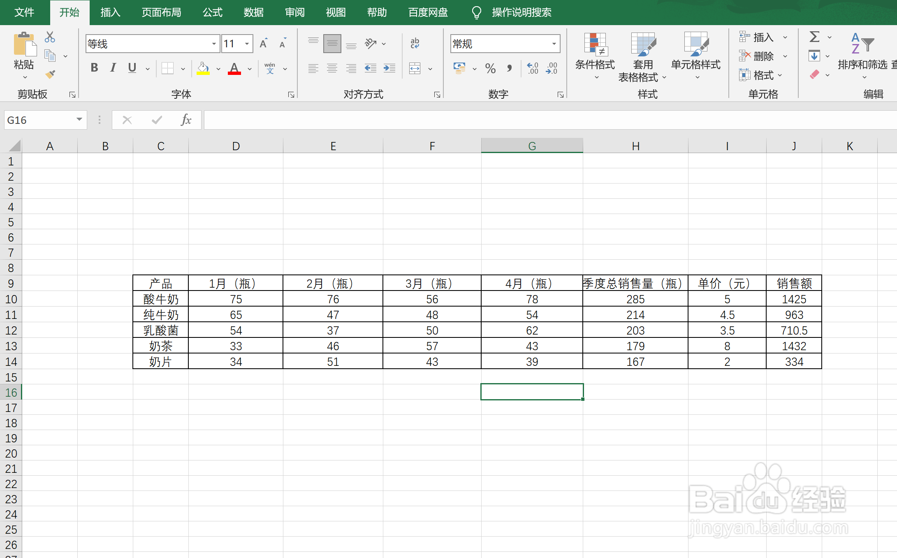This screenshot has width=897, height=558.
Task: Increase font size with large A
Action: tap(264, 43)
